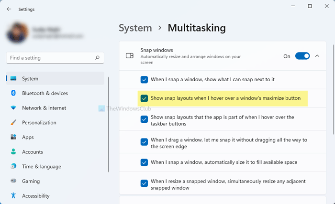The height and width of the screenshot is (204, 335).
Task: Click the Accessibility figure icon
Action: 13,196
